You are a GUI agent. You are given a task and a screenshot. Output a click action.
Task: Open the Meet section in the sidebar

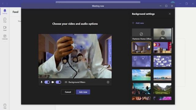pos(5,28)
